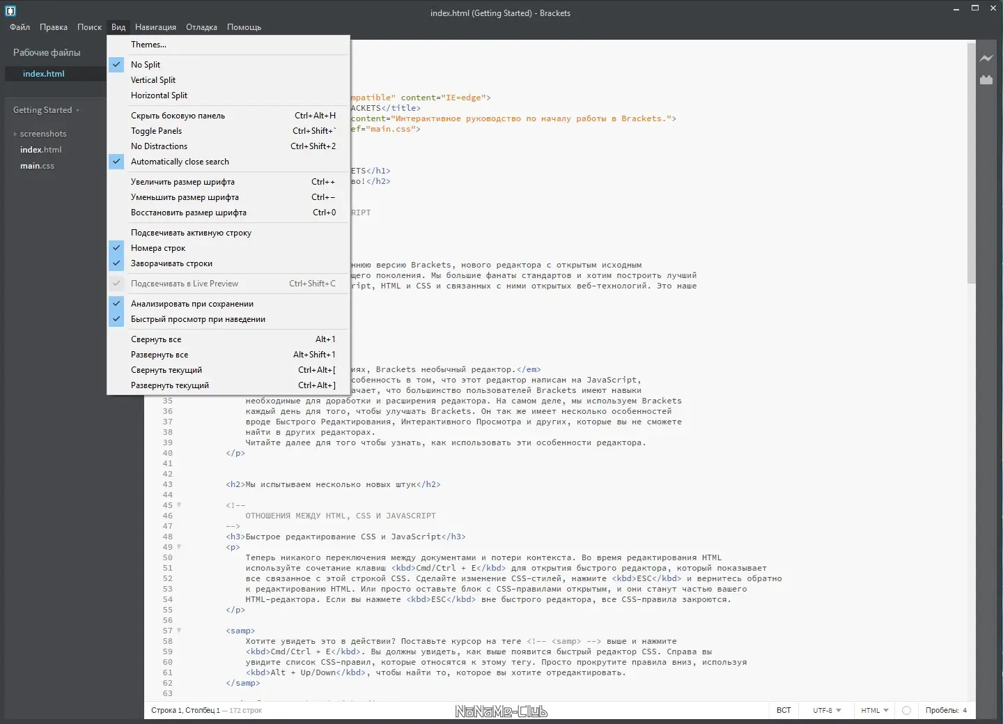Toggle ВСТ insert mode in status bar
1003x724 pixels.
[x=784, y=710]
